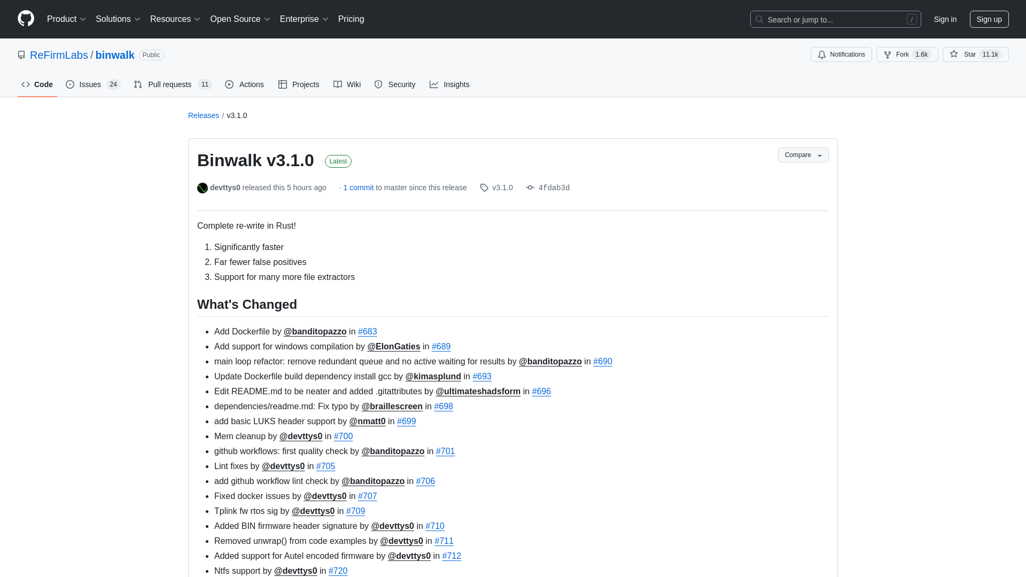
Task: Expand the Open Source menu
Action: 240,19
